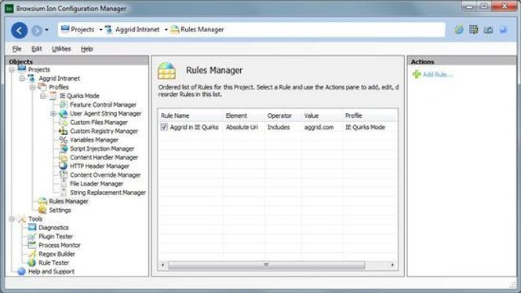Open File Loader Manager icon
This screenshot has height=293, width=521.
(x=63, y=184)
